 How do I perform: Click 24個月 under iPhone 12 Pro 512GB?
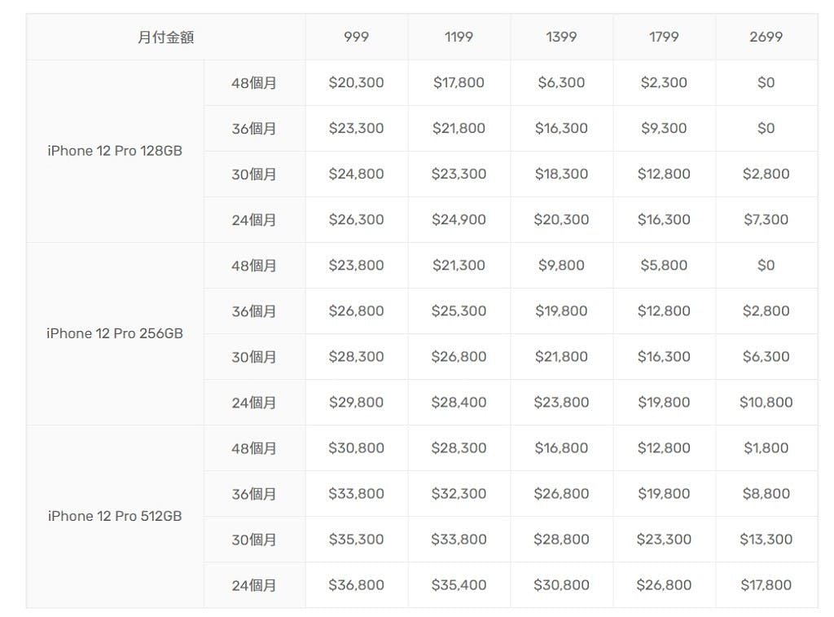[254, 584]
